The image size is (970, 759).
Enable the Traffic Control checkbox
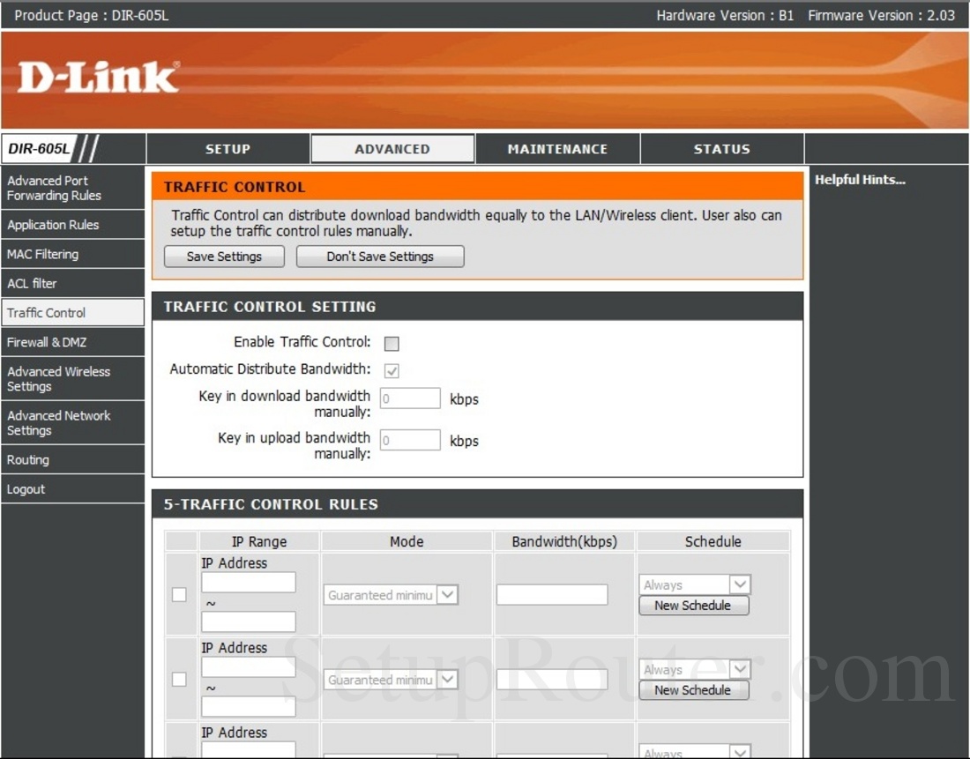392,343
